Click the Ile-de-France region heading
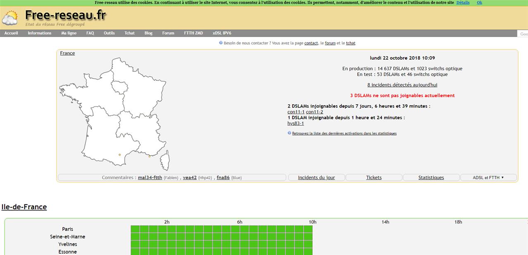This screenshot has width=528, height=255. tap(24, 207)
